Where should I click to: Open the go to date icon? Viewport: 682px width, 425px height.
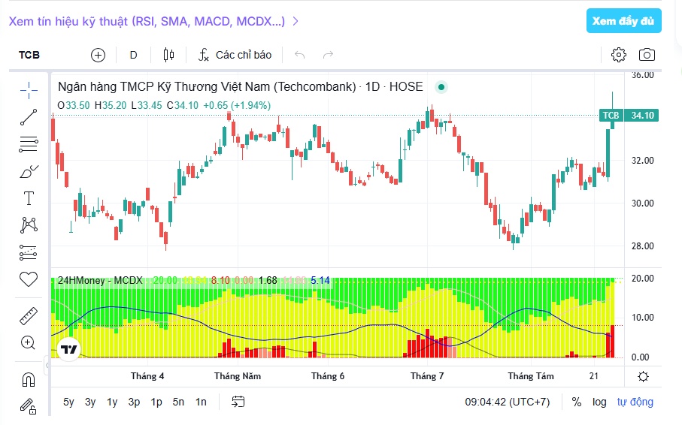tap(238, 402)
